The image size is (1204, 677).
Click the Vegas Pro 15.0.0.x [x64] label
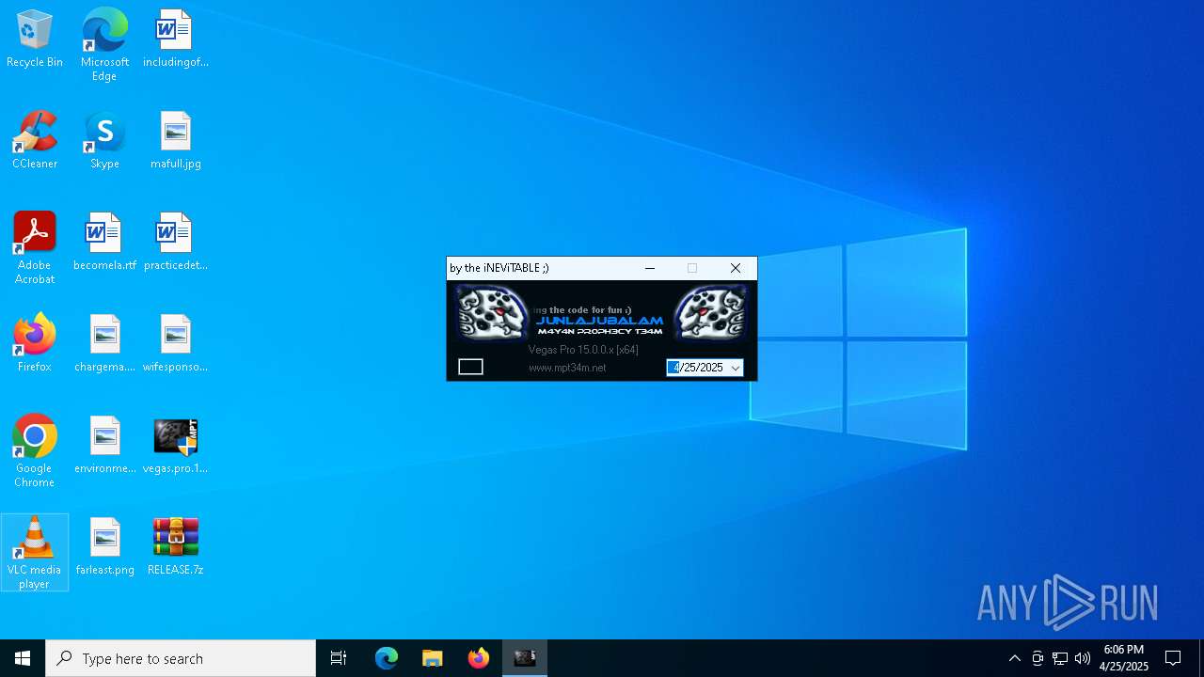click(583, 350)
